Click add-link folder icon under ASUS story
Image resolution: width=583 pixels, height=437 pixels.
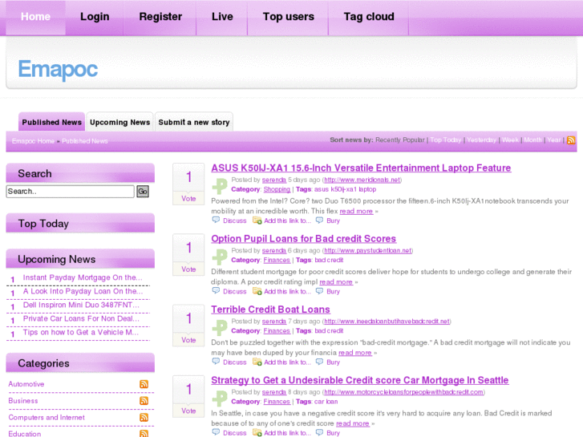[x=257, y=221]
